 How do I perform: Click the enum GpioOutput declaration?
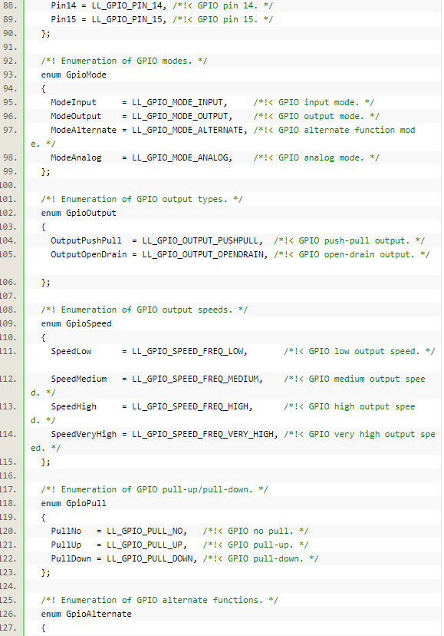click(78, 213)
